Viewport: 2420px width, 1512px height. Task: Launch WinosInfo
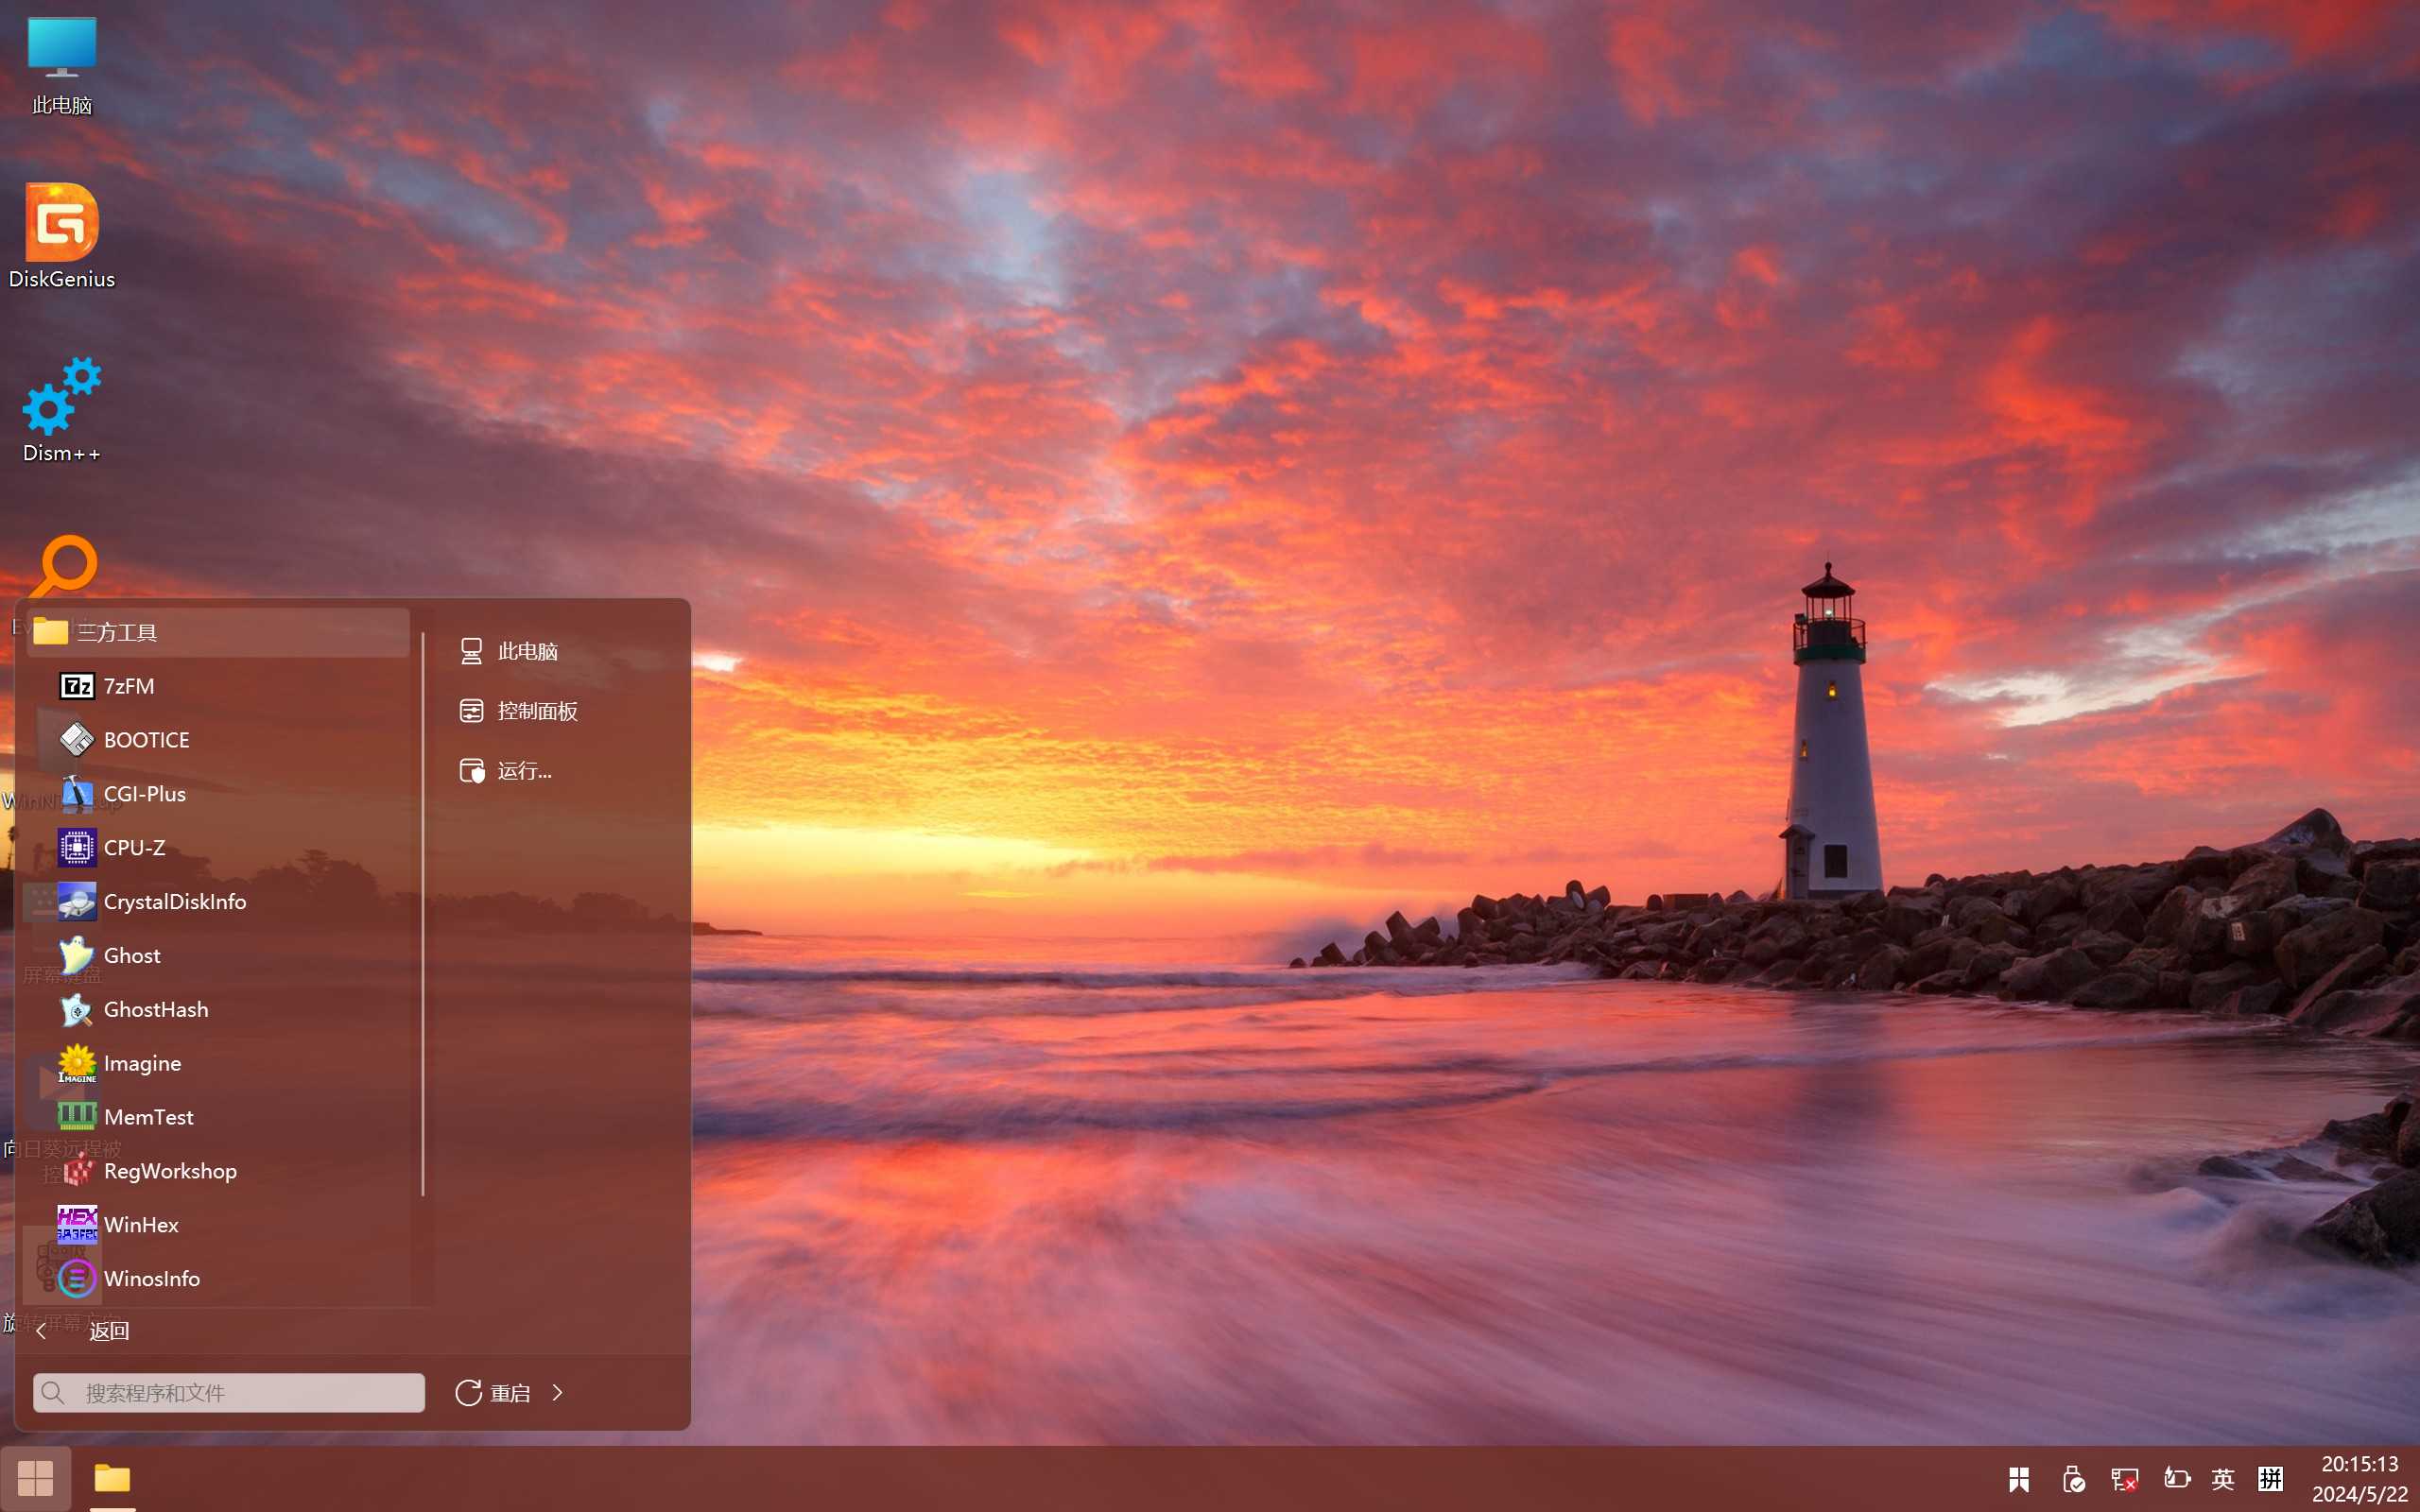(150, 1279)
